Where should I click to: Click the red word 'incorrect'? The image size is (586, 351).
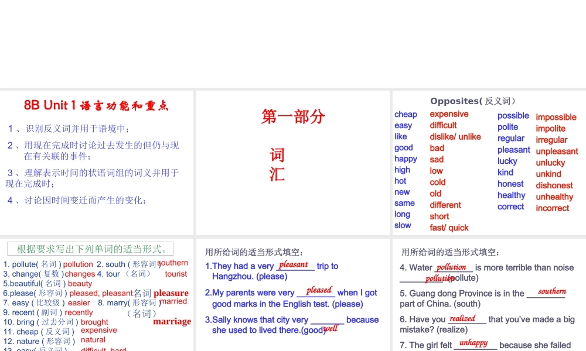553,208
